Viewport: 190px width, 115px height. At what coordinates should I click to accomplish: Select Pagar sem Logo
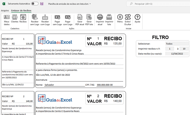[57, 20]
